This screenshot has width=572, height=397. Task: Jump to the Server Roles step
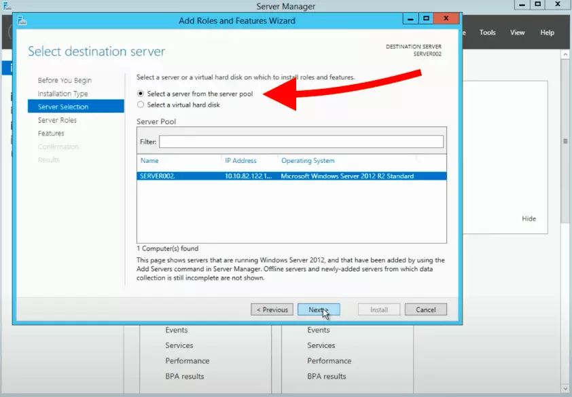tap(57, 120)
